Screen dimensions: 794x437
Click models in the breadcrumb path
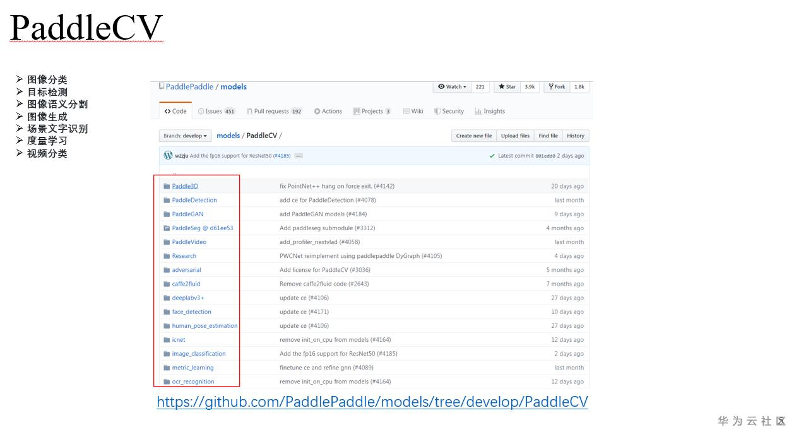[x=228, y=136]
